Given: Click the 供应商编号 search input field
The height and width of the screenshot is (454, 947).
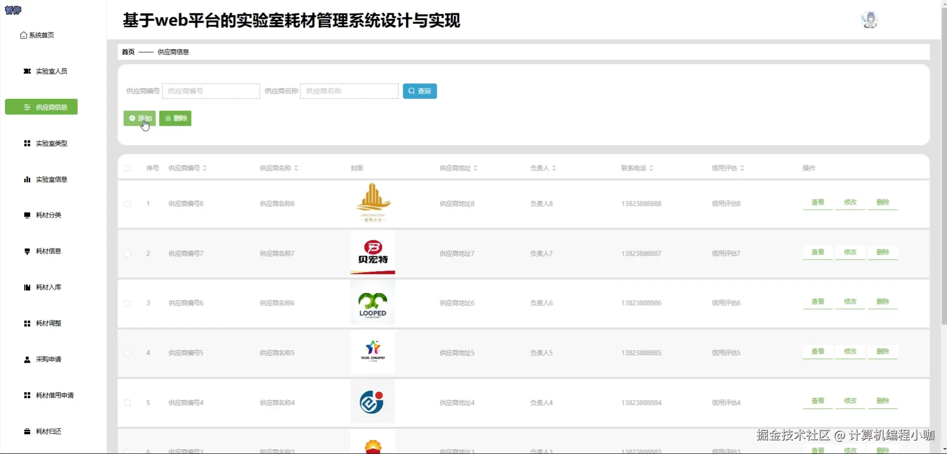Looking at the screenshot, I should (211, 91).
